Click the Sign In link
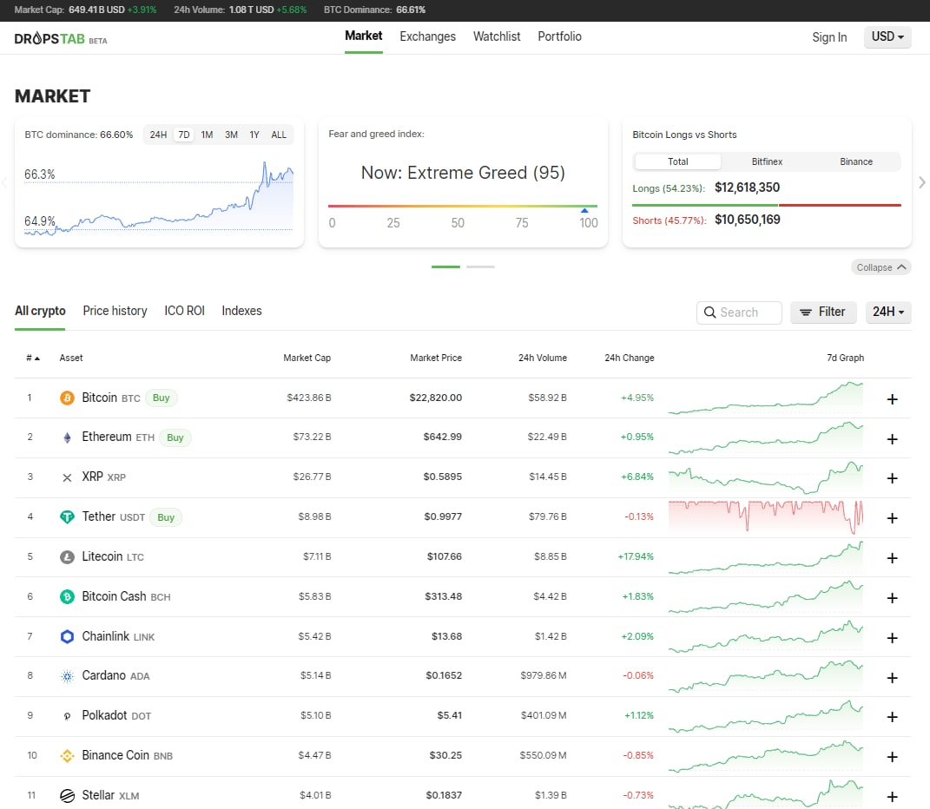 click(829, 37)
